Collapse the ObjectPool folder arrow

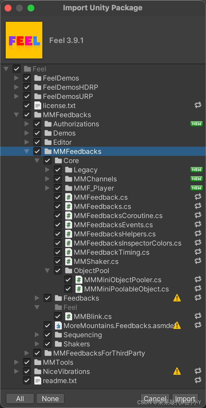point(47,271)
